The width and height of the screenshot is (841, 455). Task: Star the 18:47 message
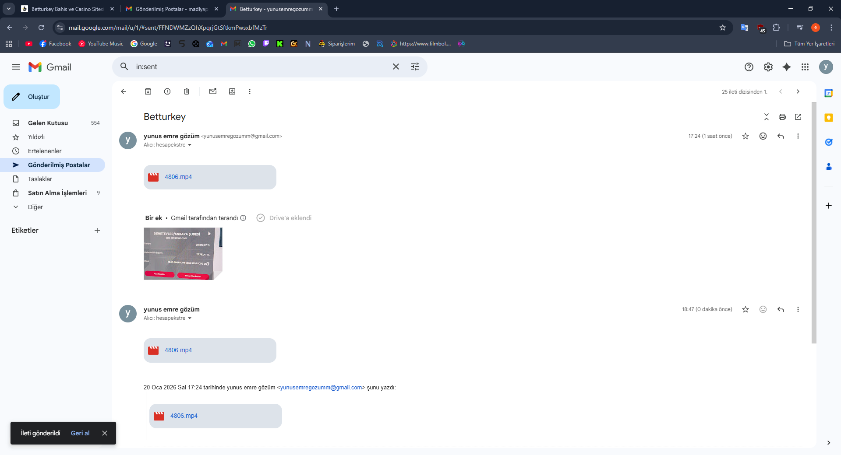pos(746,309)
